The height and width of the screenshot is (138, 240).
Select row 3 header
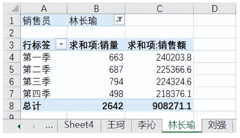(x=12, y=44)
